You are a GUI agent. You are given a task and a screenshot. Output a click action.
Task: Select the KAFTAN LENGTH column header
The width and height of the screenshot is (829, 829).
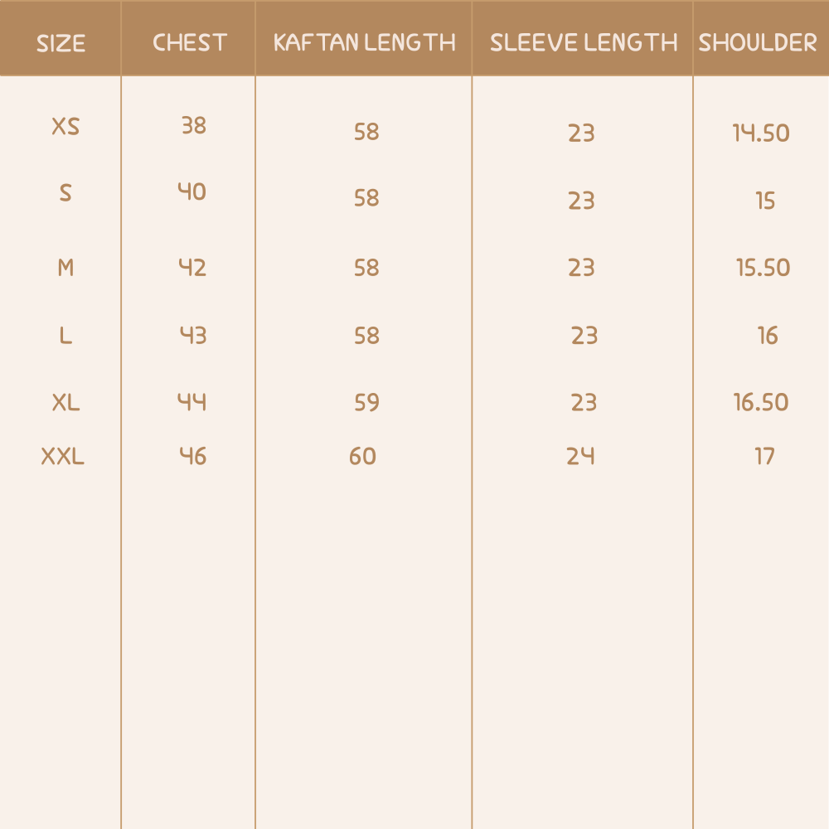tap(364, 43)
